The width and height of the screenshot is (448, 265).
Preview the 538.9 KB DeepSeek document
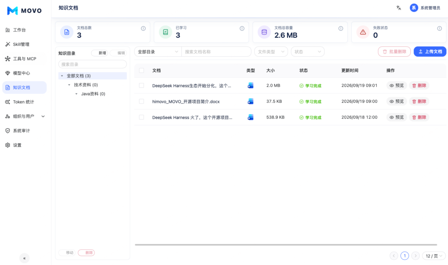(x=397, y=117)
